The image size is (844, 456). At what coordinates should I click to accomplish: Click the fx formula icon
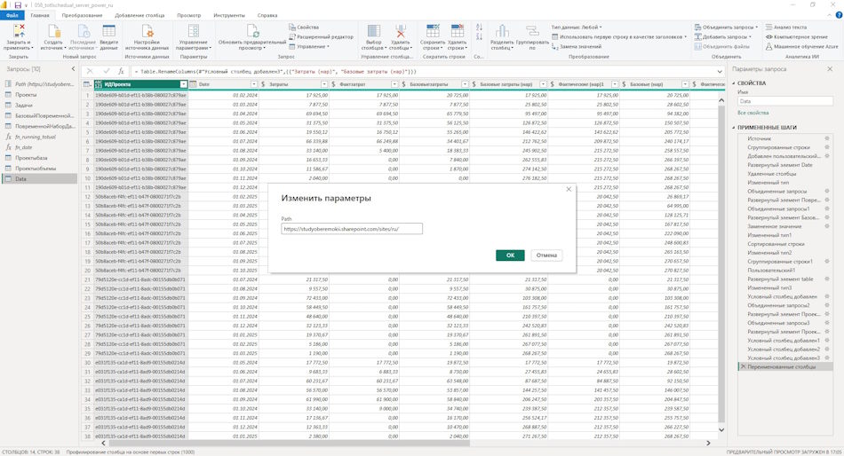pos(121,71)
